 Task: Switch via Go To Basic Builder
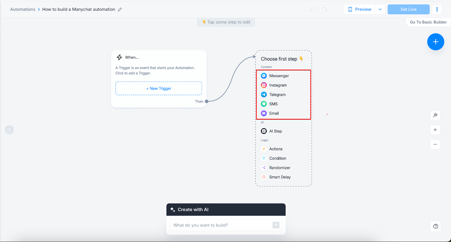pos(428,22)
